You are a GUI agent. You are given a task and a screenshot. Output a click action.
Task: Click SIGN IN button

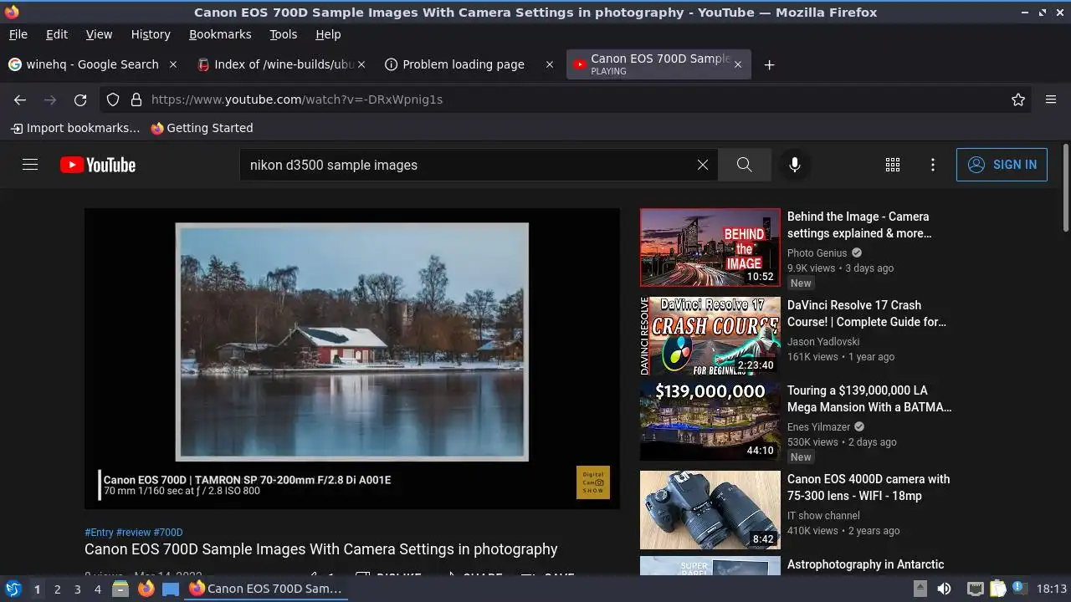[x=1002, y=165]
